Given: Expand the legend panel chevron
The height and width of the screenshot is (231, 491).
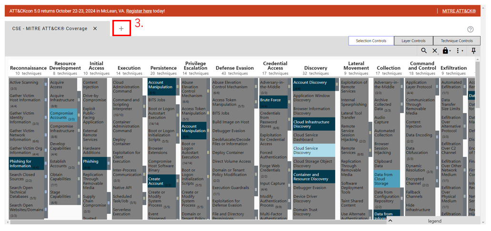Looking at the screenshot, I should pos(390,221).
